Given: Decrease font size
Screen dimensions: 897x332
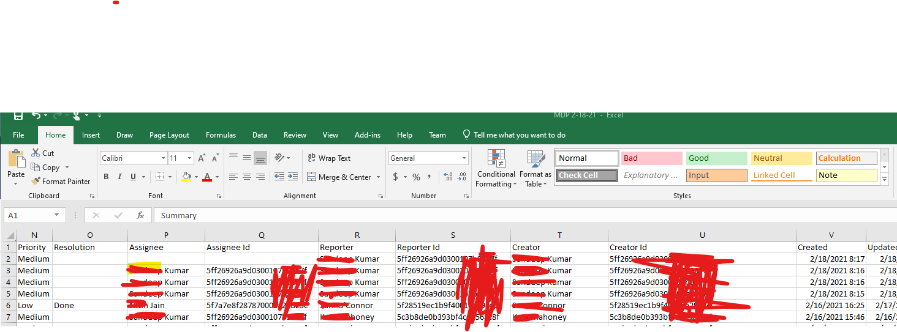Looking at the screenshot, I should click(214, 158).
